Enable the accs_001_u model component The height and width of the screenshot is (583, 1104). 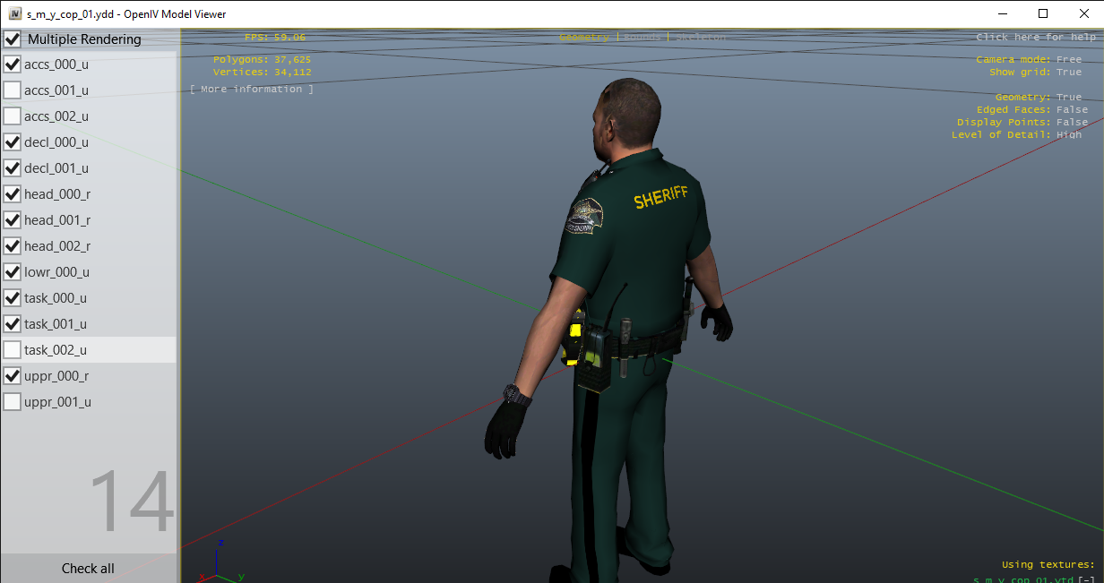coord(13,90)
